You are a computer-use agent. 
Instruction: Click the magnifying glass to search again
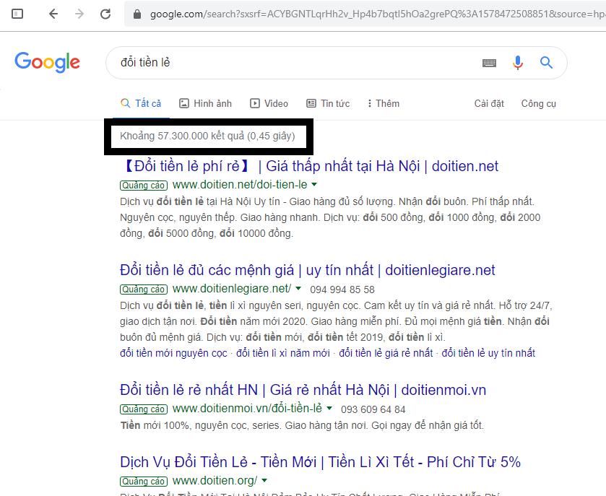[x=547, y=63]
